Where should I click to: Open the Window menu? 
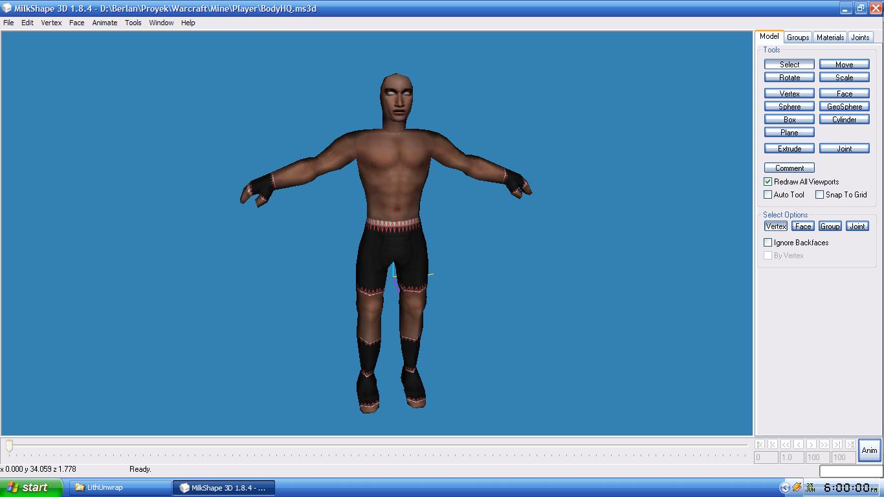(161, 23)
